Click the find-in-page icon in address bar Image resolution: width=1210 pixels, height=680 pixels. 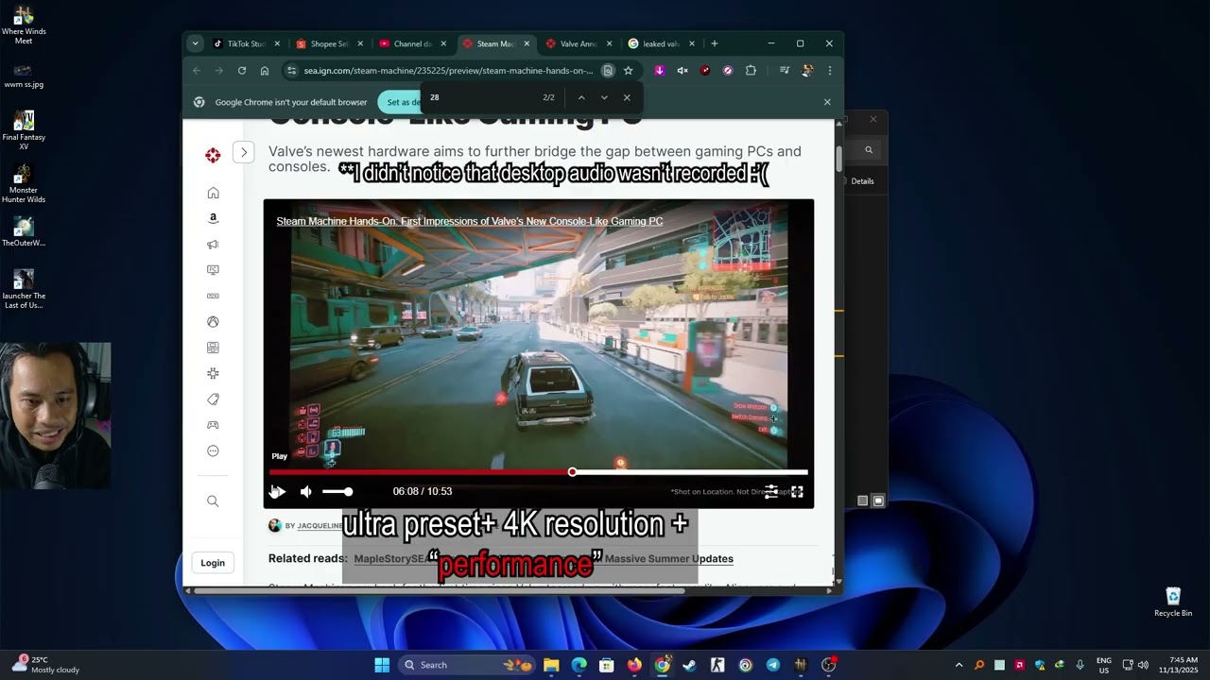(x=608, y=70)
